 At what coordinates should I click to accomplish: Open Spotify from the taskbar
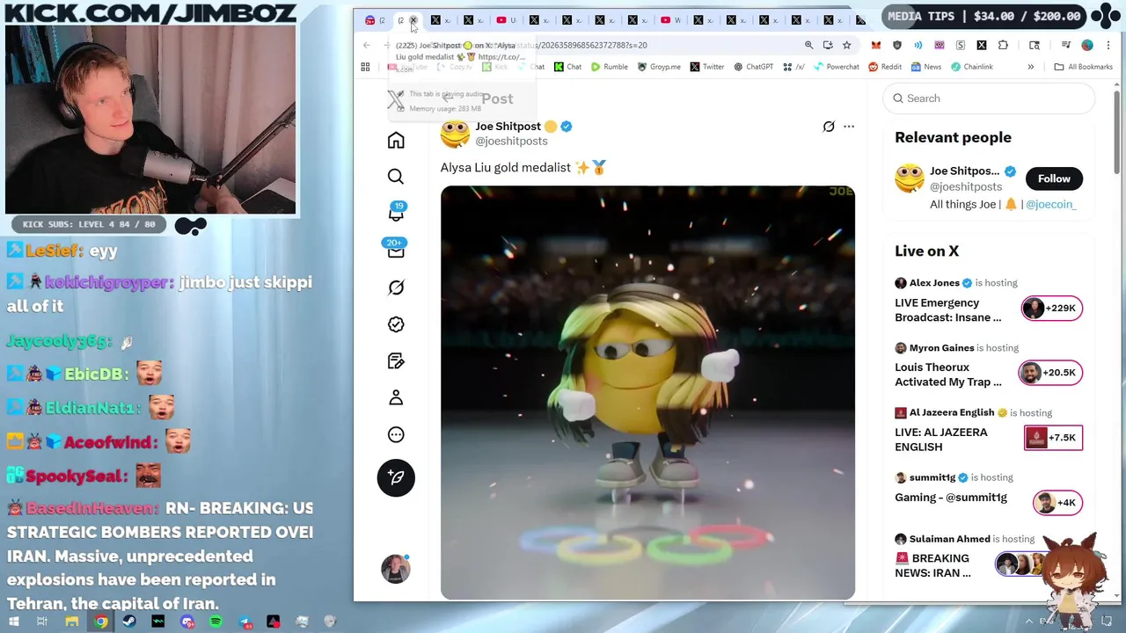(216, 622)
